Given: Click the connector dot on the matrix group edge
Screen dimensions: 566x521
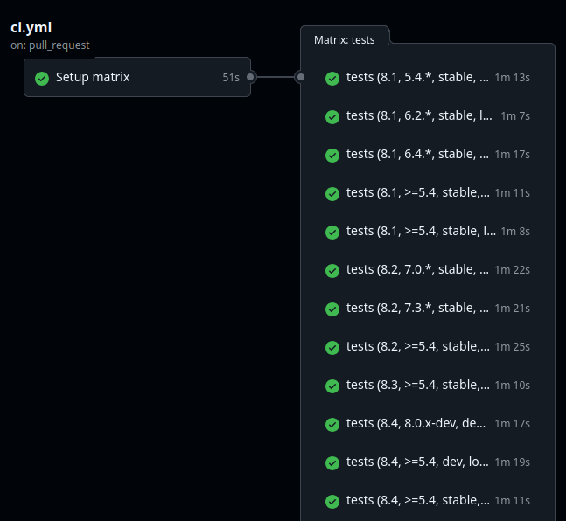Looking at the screenshot, I should tap(300, 77).
